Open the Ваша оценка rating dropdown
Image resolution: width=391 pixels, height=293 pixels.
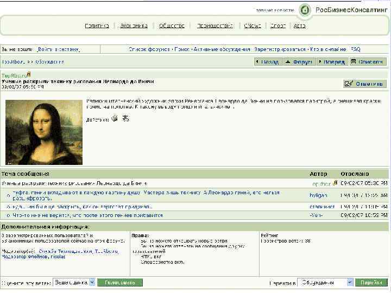(x=74, y=282)
